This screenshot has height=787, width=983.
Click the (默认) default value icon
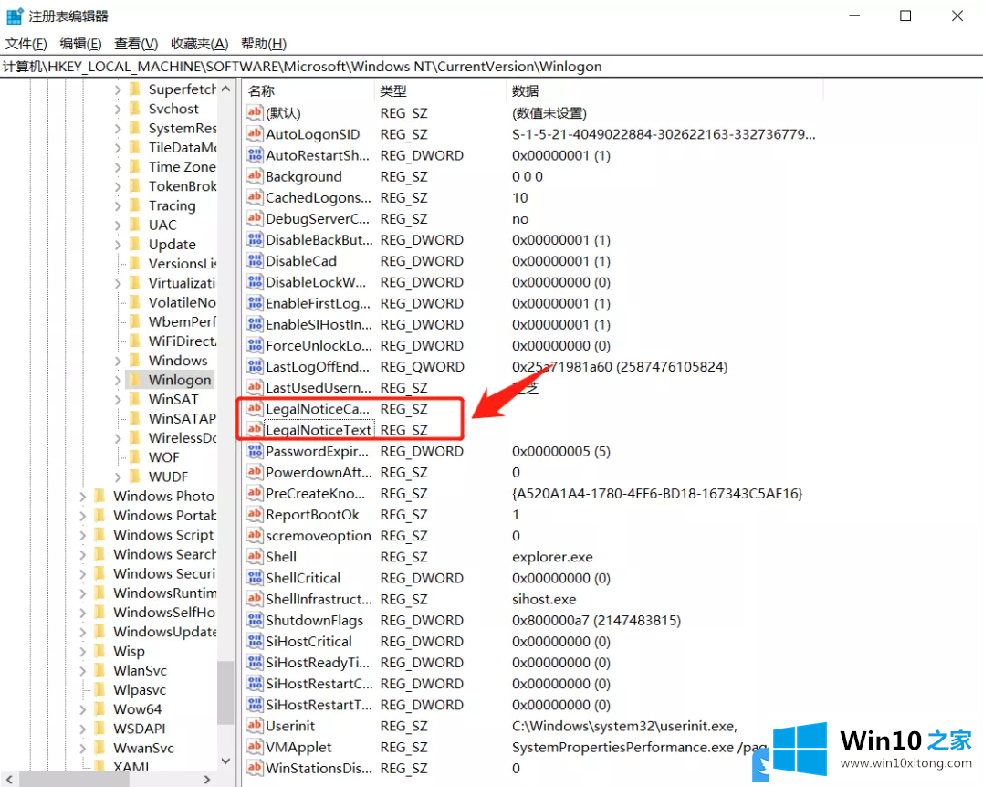pyautogui.click(x=255, y=113)
